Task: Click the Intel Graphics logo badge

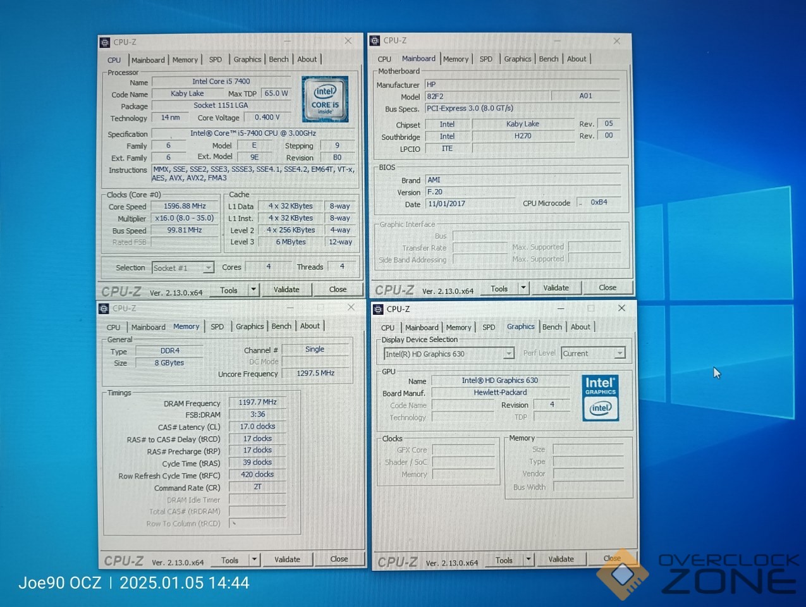Action: coord(601,398)
